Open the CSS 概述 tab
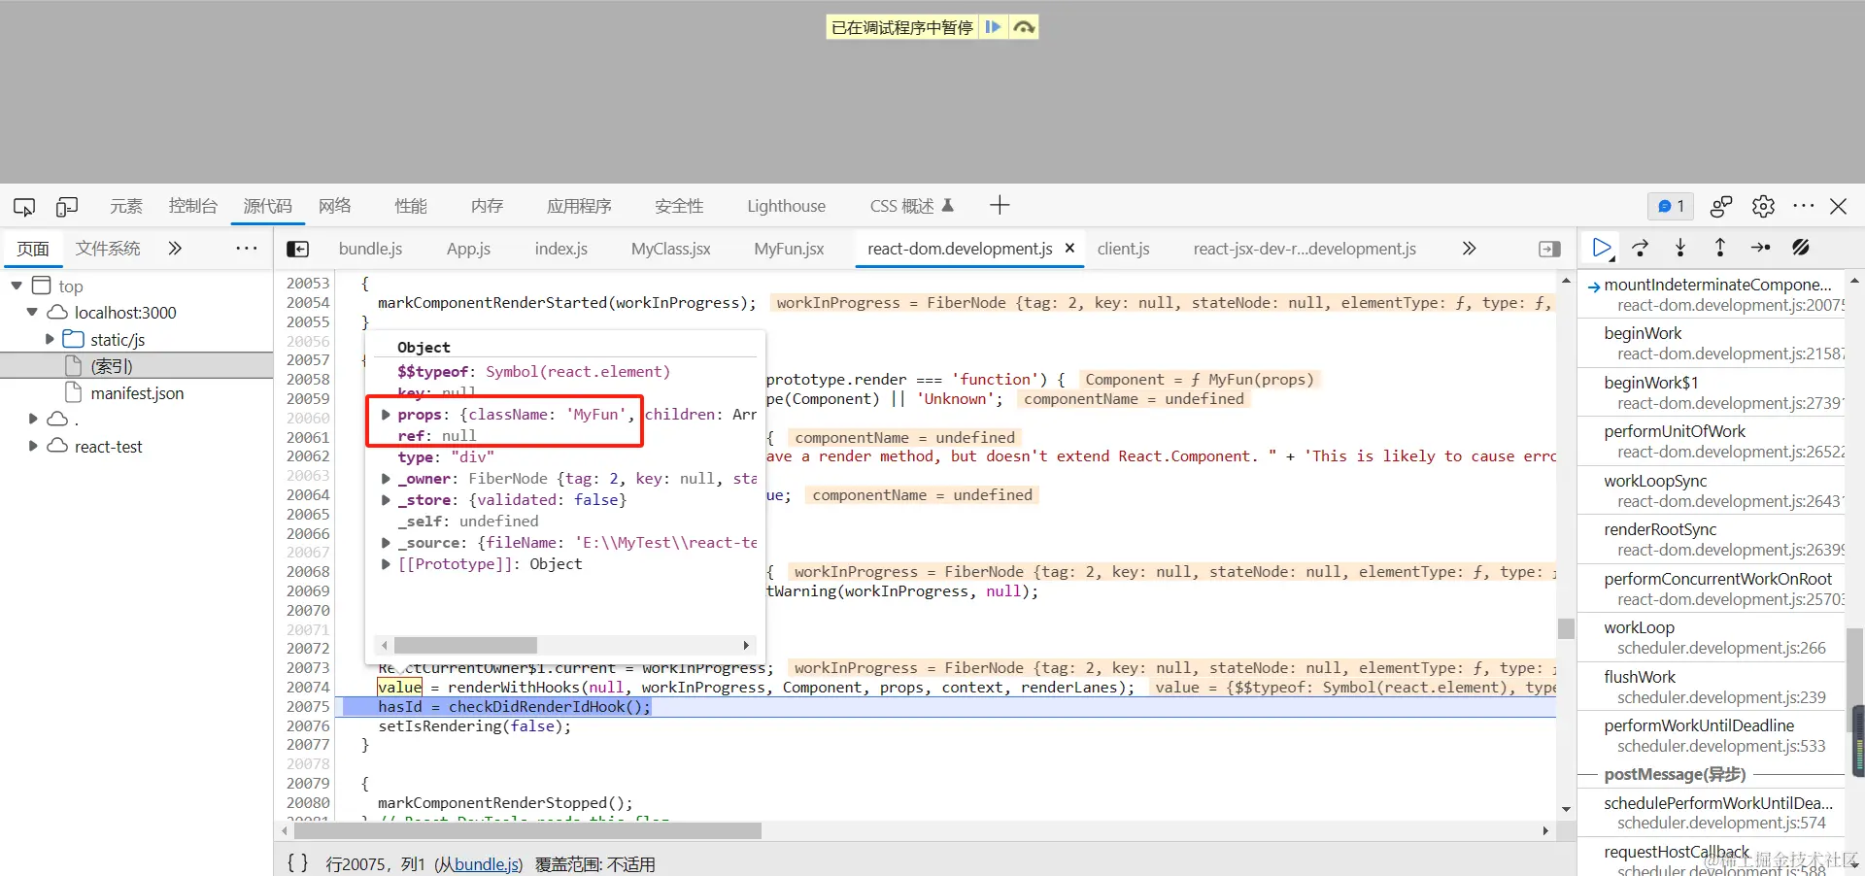This screenshot has height=876, width=1865. point(911,206)
